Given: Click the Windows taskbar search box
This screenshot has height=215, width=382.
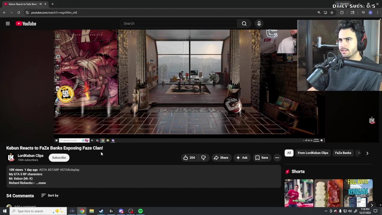Looking at the screenshot, I should pyautogui.click(x=38, y=211).
